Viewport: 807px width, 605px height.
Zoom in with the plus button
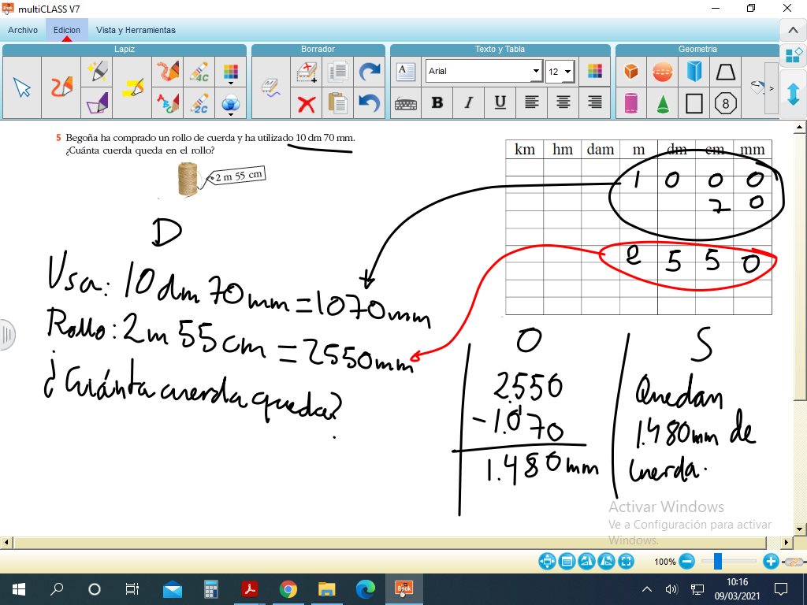771,561
